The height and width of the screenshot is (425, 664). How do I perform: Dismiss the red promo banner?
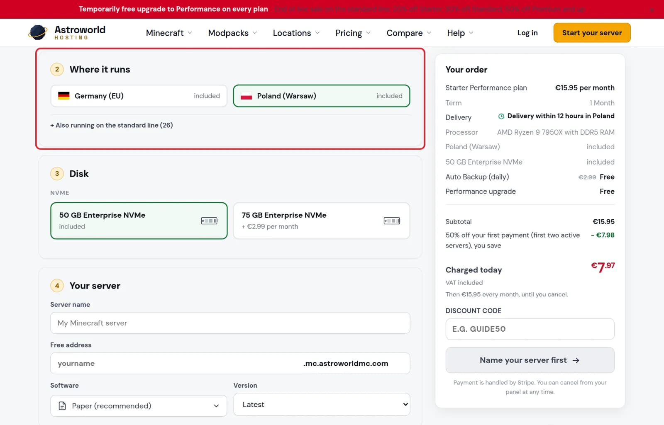pyautogui.click(x=652, y=10)
